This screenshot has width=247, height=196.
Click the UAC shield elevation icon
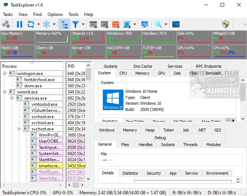226,25
